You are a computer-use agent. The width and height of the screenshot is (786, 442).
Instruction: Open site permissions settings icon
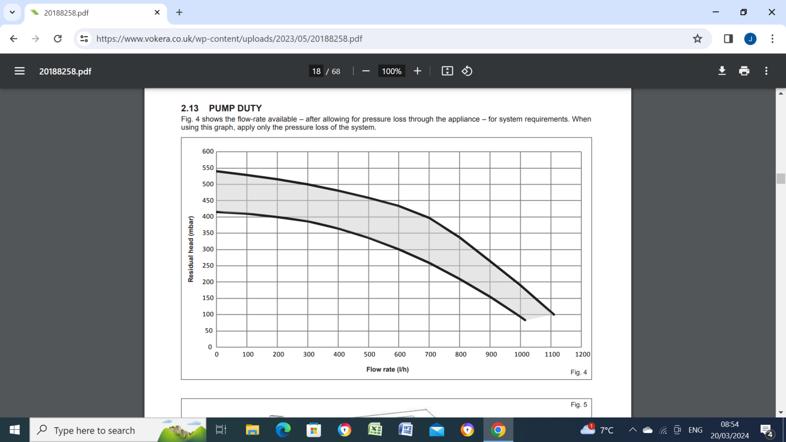pos(84,38)
